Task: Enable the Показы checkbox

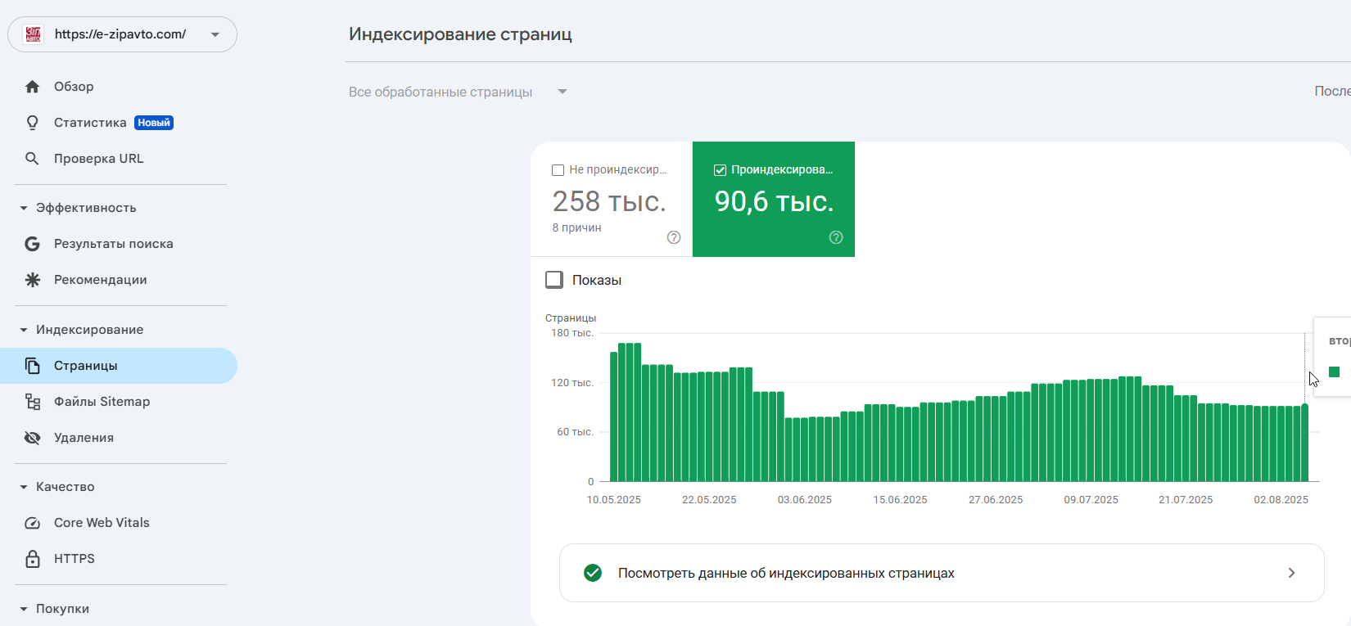Action: pyautogui.click(x=554, y=280)
